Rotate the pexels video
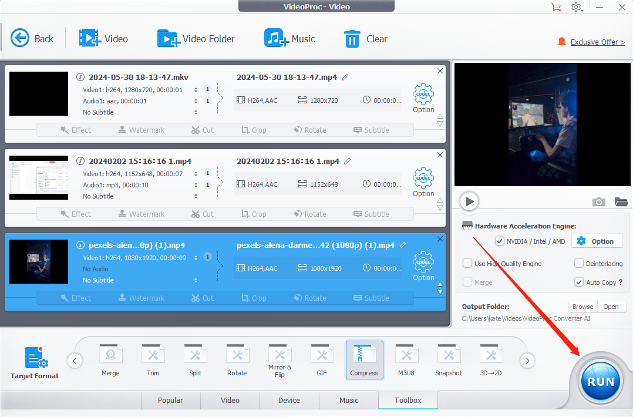This screenshot has width=633, height=417. [309, 298]
